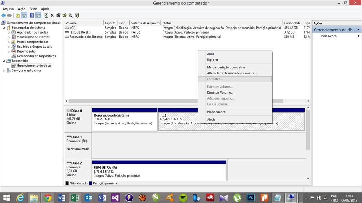Open the Ajuda menu in menu bar
362x203 pixels.
[45, 9]
